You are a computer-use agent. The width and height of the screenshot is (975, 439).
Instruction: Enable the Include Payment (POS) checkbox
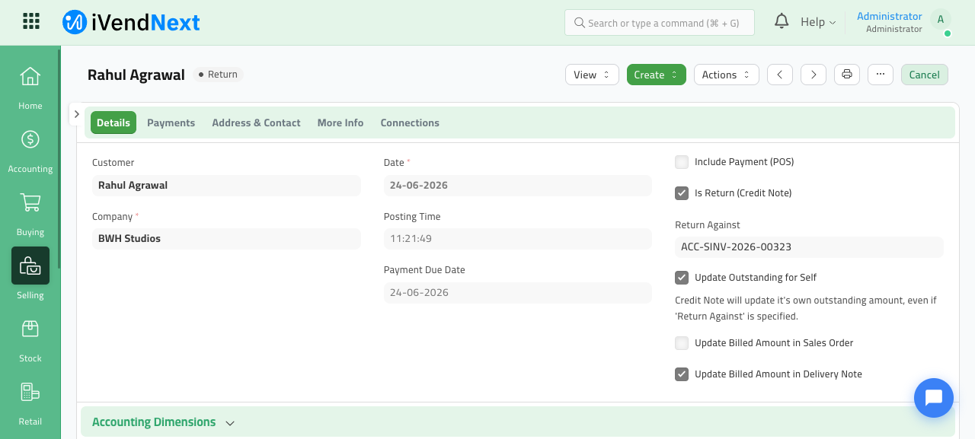pos(682,162)
